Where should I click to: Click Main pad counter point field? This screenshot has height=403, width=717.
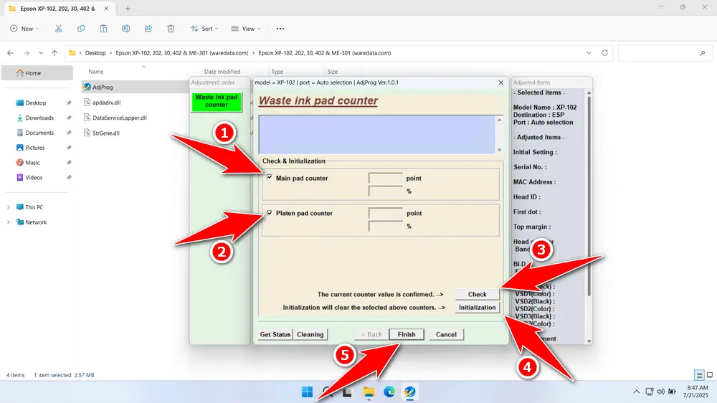(386, 178)
